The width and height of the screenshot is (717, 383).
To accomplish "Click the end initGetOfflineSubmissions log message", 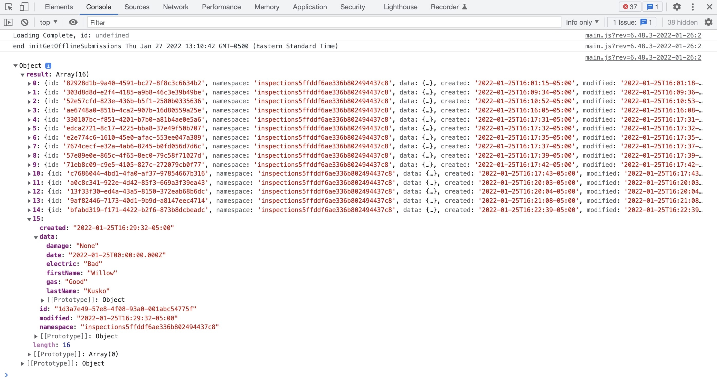I will pos(176,46).
